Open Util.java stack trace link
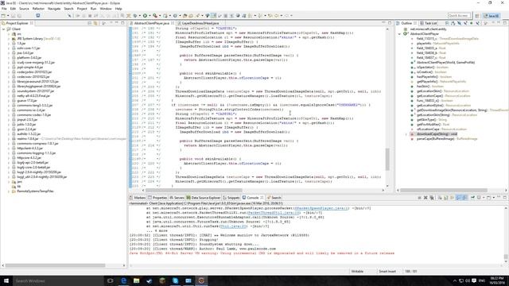 [x=233, y=226]
